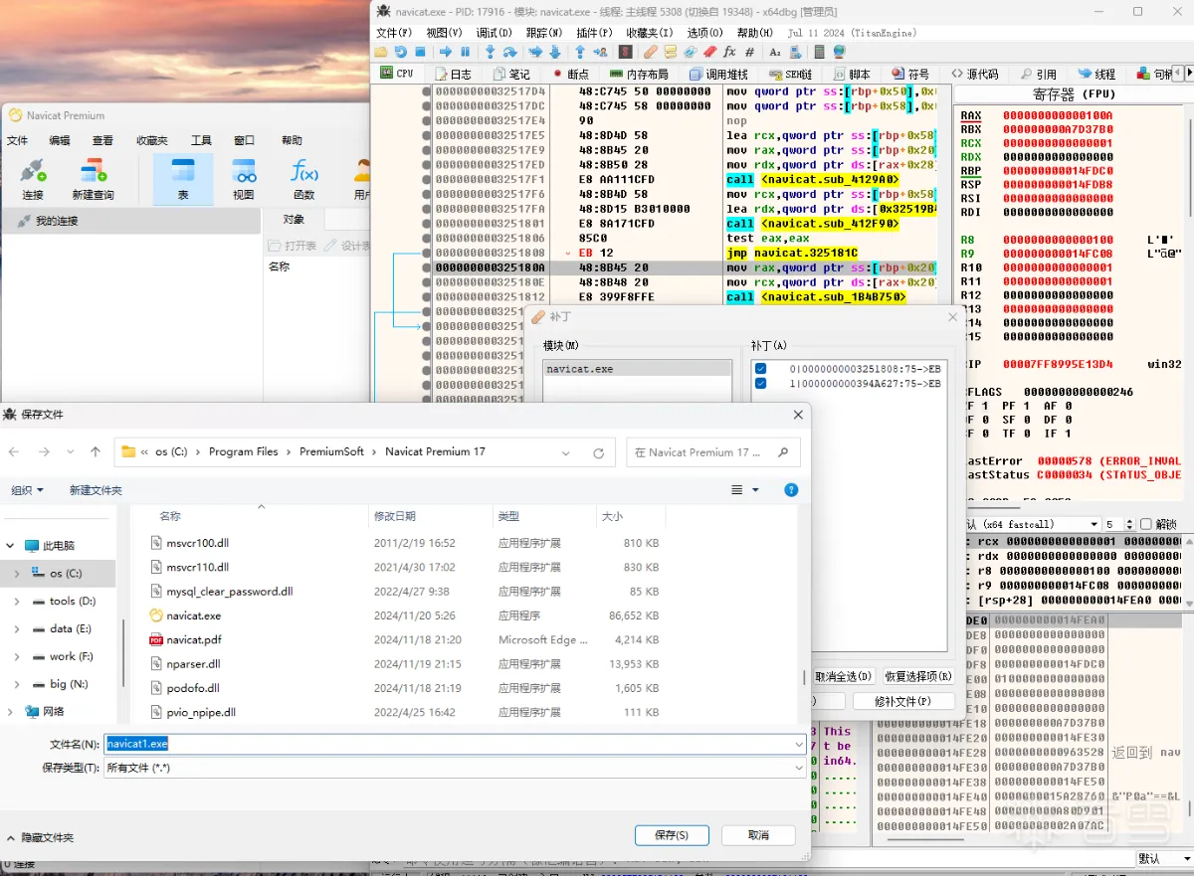Click the pause icon in x64dbg toolbar

point(465,52)
